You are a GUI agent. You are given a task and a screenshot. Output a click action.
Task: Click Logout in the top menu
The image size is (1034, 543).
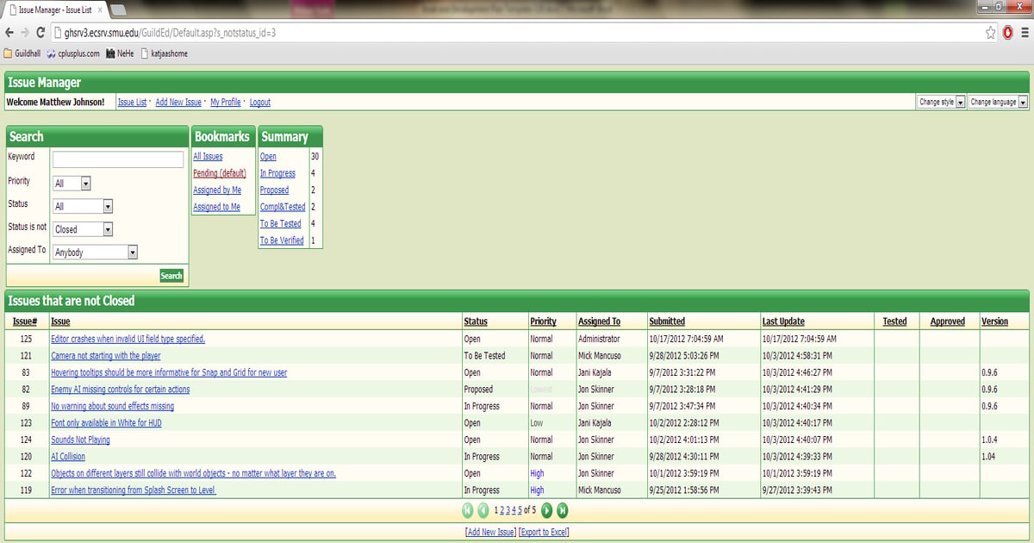260,102
